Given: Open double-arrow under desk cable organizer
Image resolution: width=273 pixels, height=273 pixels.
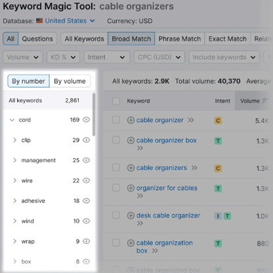Looking at the screenshot, I should tap(140, 223).
